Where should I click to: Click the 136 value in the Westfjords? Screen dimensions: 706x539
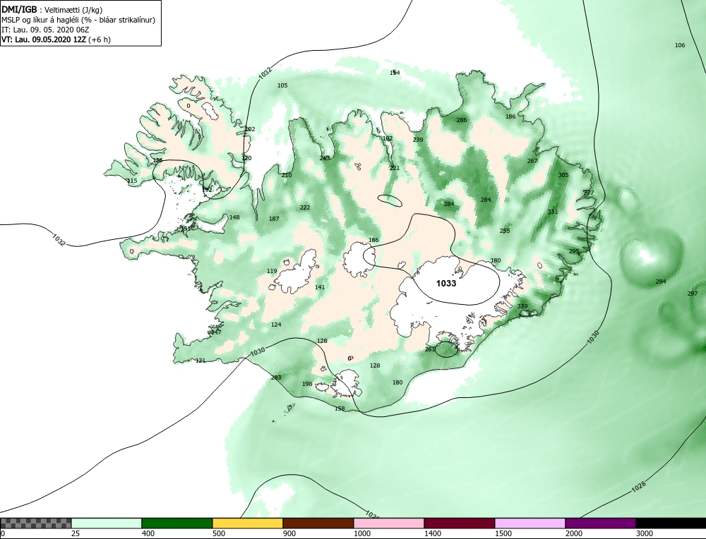pyautogui.click(x=157, y=161)
